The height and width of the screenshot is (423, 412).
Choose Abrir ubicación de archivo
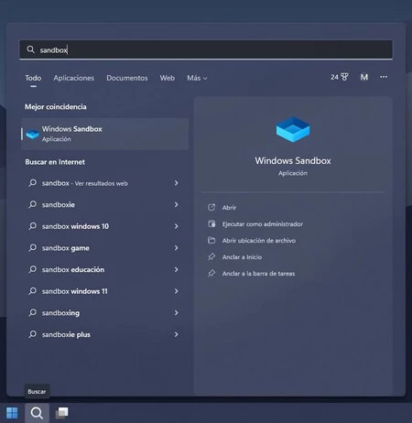click(259, 241)
